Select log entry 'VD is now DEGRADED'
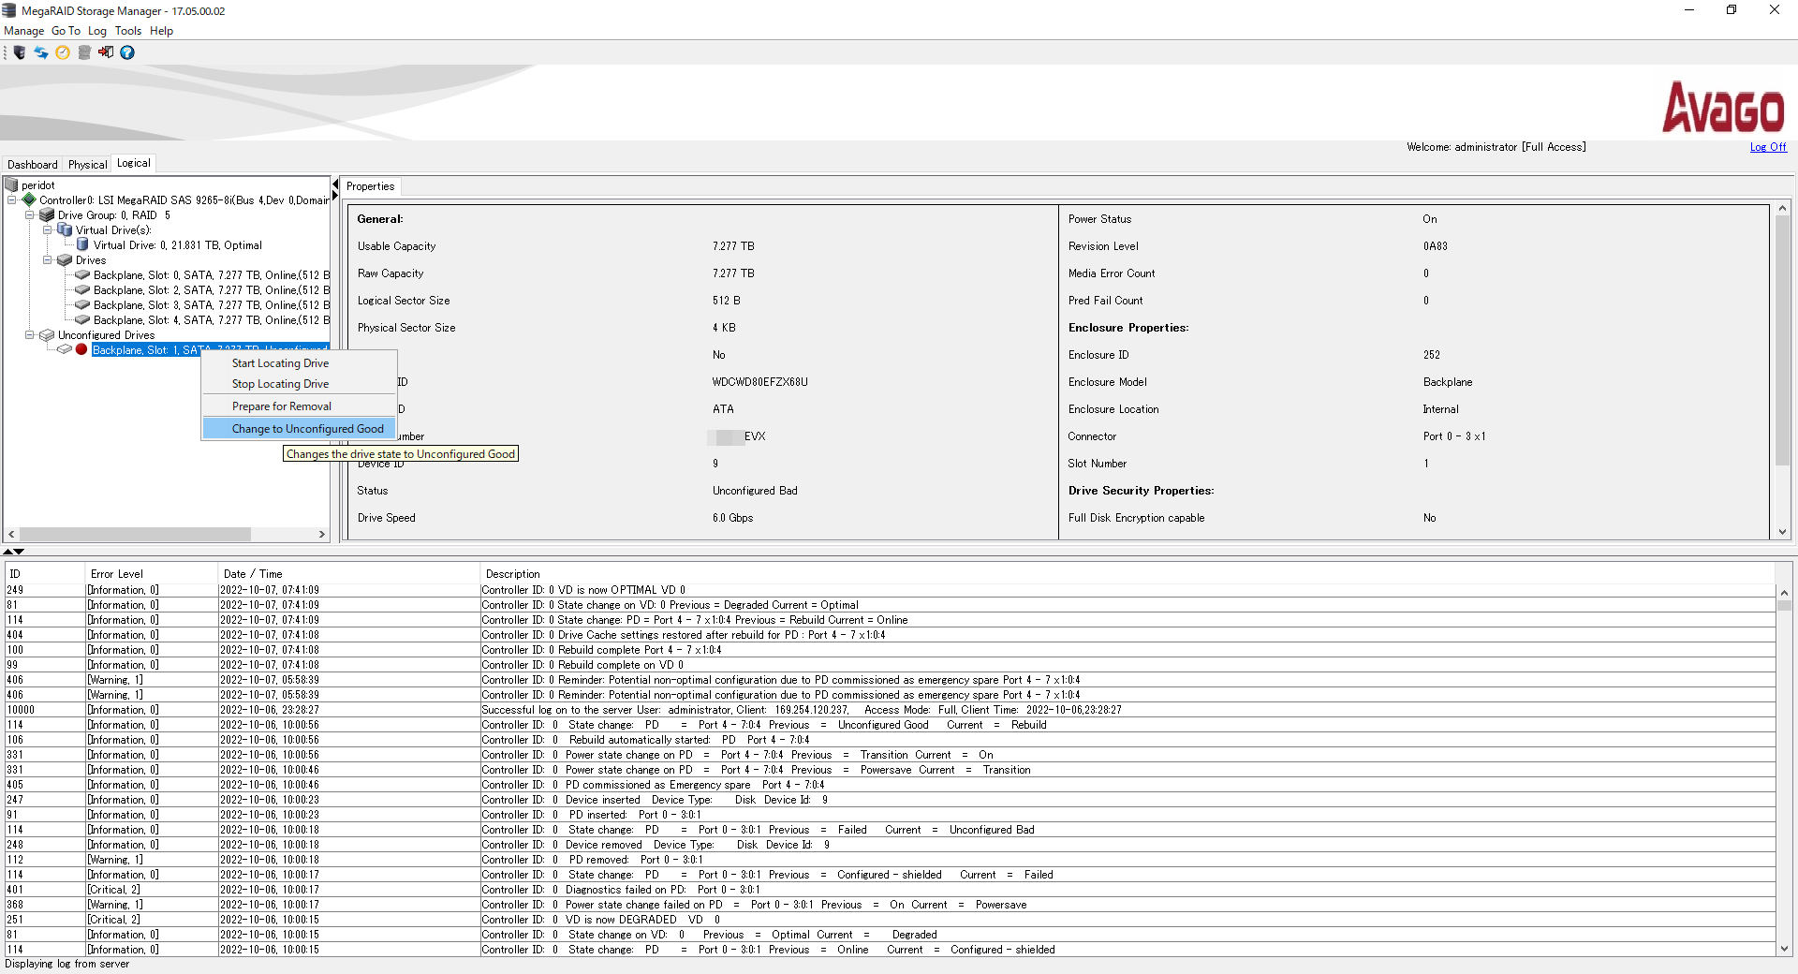 [x=890, y=920]
